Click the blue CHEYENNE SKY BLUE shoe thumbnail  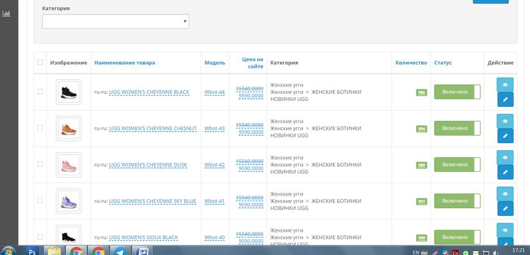tap(69, 201)
